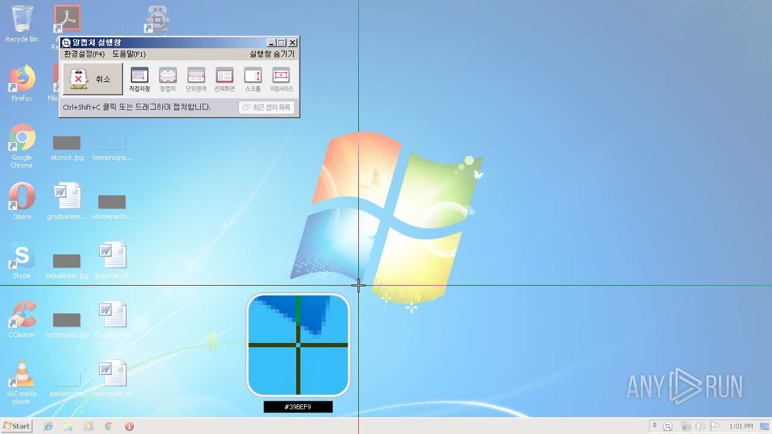Open Opera from the taskbar
This screenshot has width=772, height=434.
pos(129,426)
